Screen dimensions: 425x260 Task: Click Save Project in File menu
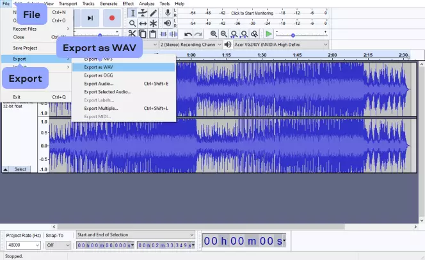point(25,48)
